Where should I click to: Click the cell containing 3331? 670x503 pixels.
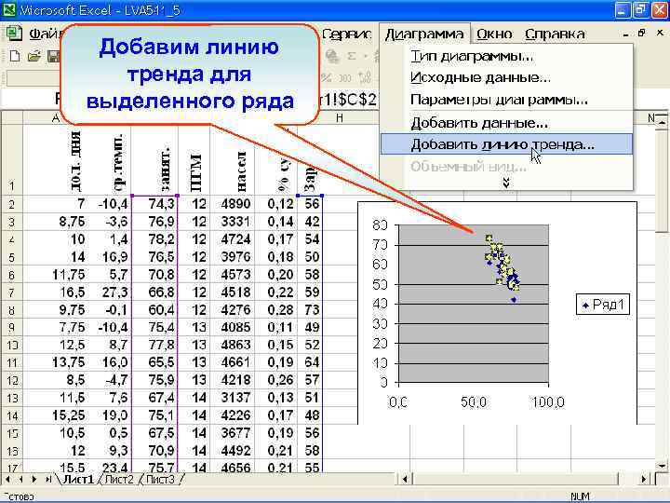232,222
